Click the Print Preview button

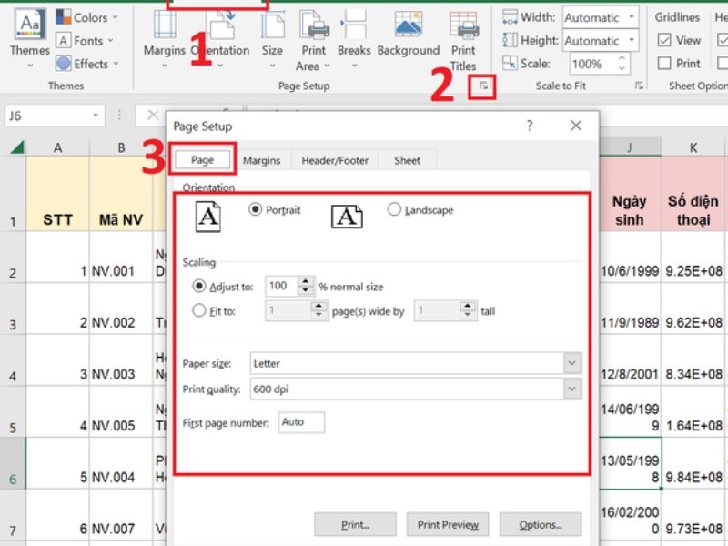tap(448, 525)
